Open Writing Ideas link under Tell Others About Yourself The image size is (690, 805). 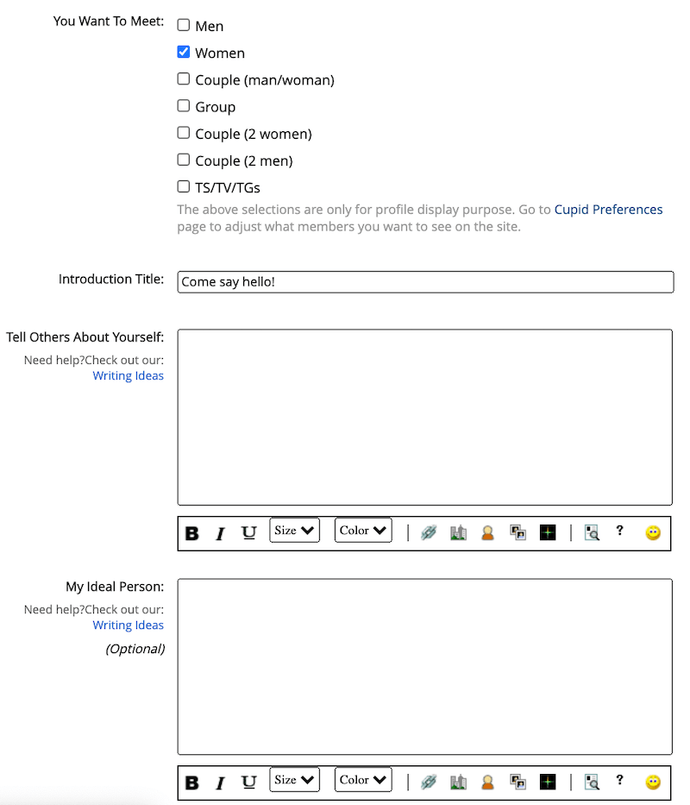point(128,376)
